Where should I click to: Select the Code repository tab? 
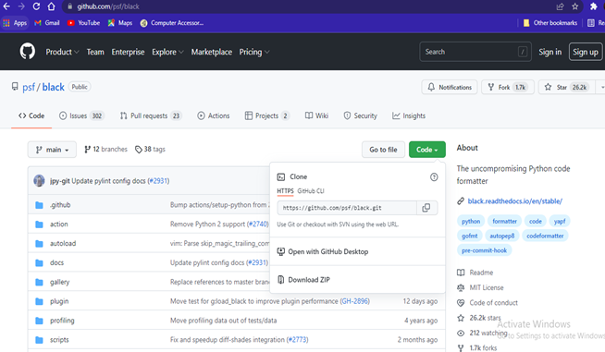(31, 115)
